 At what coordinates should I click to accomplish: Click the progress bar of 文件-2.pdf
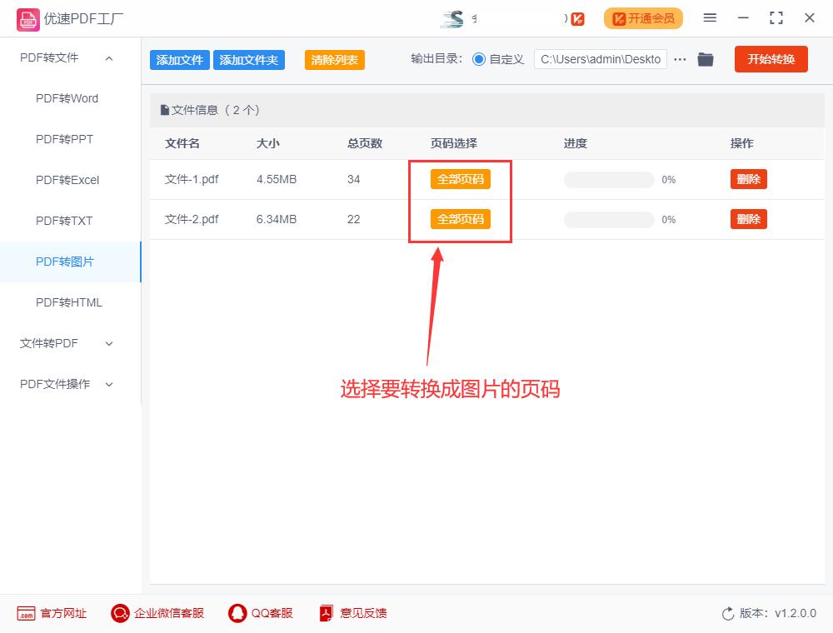coord(608,219)
